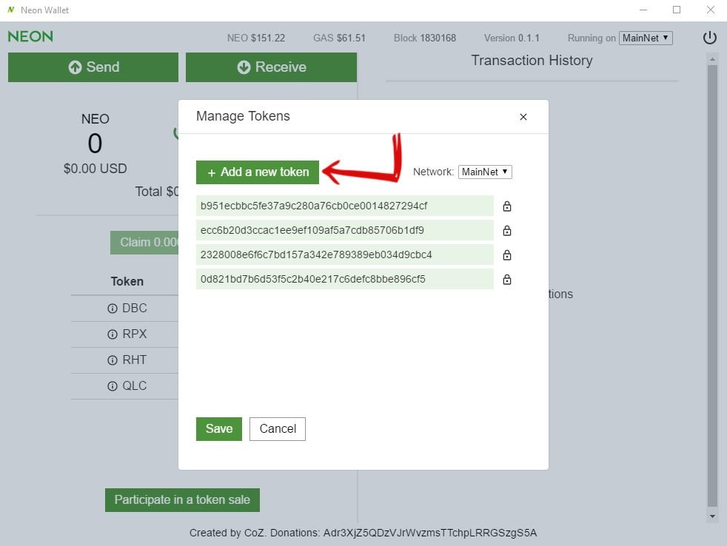Open DBC token info icon

(x=113, y=309)
